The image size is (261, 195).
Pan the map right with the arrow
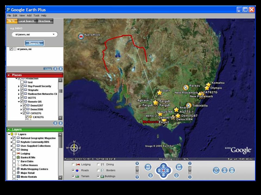(168, 170)
